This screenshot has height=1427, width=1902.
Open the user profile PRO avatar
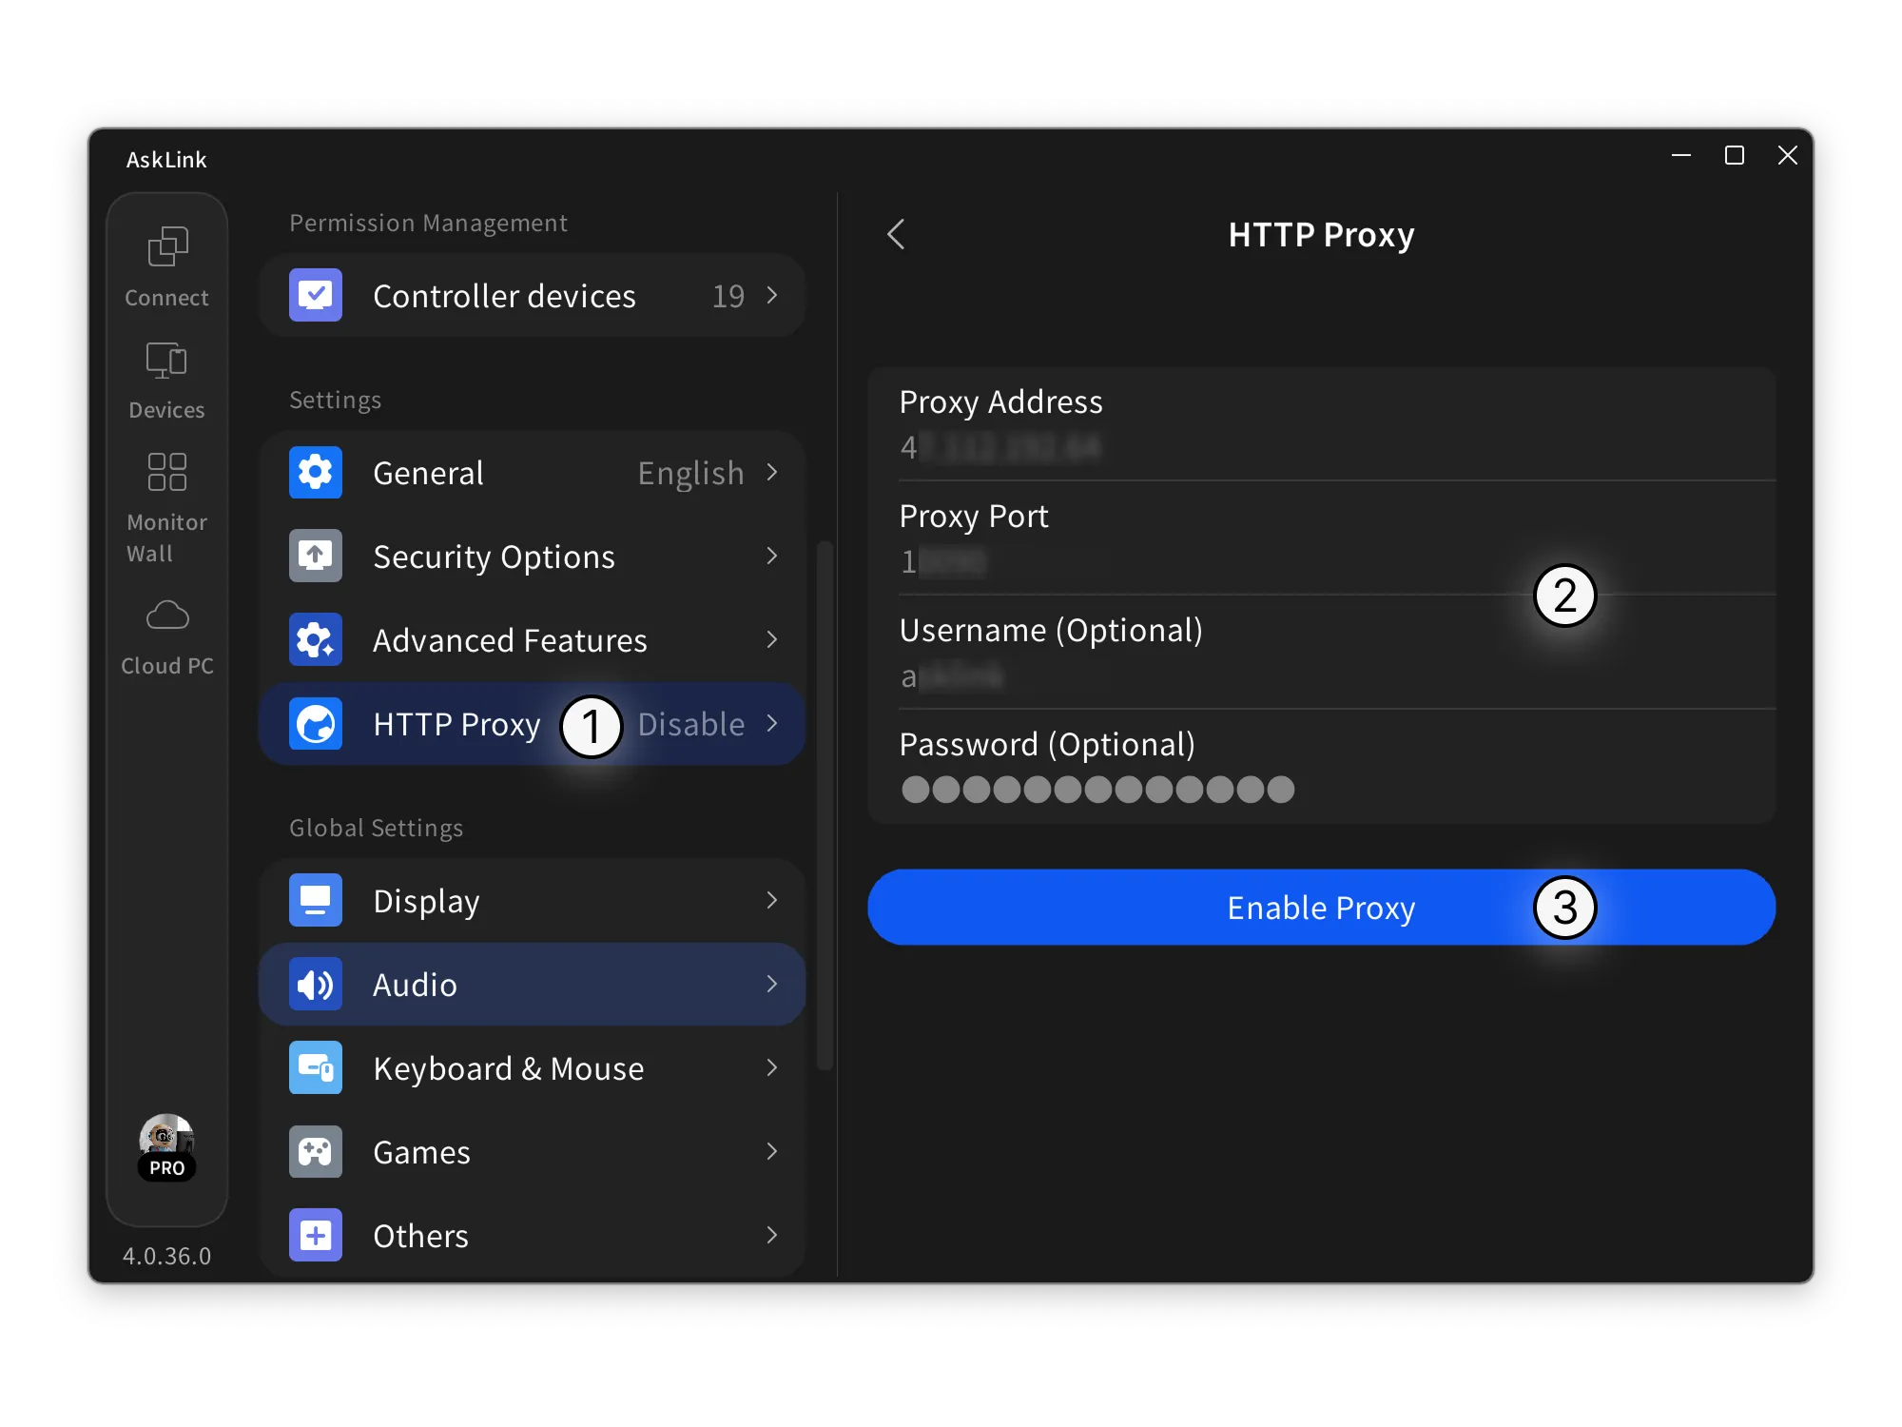pyautogui.click(x=166, y=1148)
